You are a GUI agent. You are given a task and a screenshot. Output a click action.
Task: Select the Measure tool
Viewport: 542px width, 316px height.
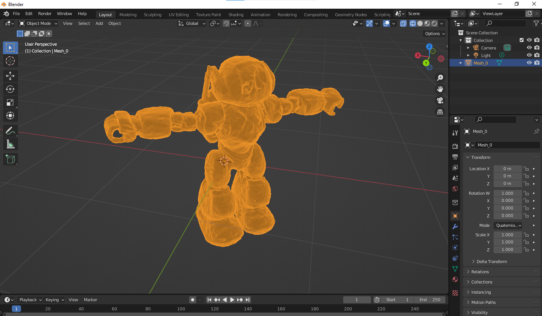click(10, 144)
